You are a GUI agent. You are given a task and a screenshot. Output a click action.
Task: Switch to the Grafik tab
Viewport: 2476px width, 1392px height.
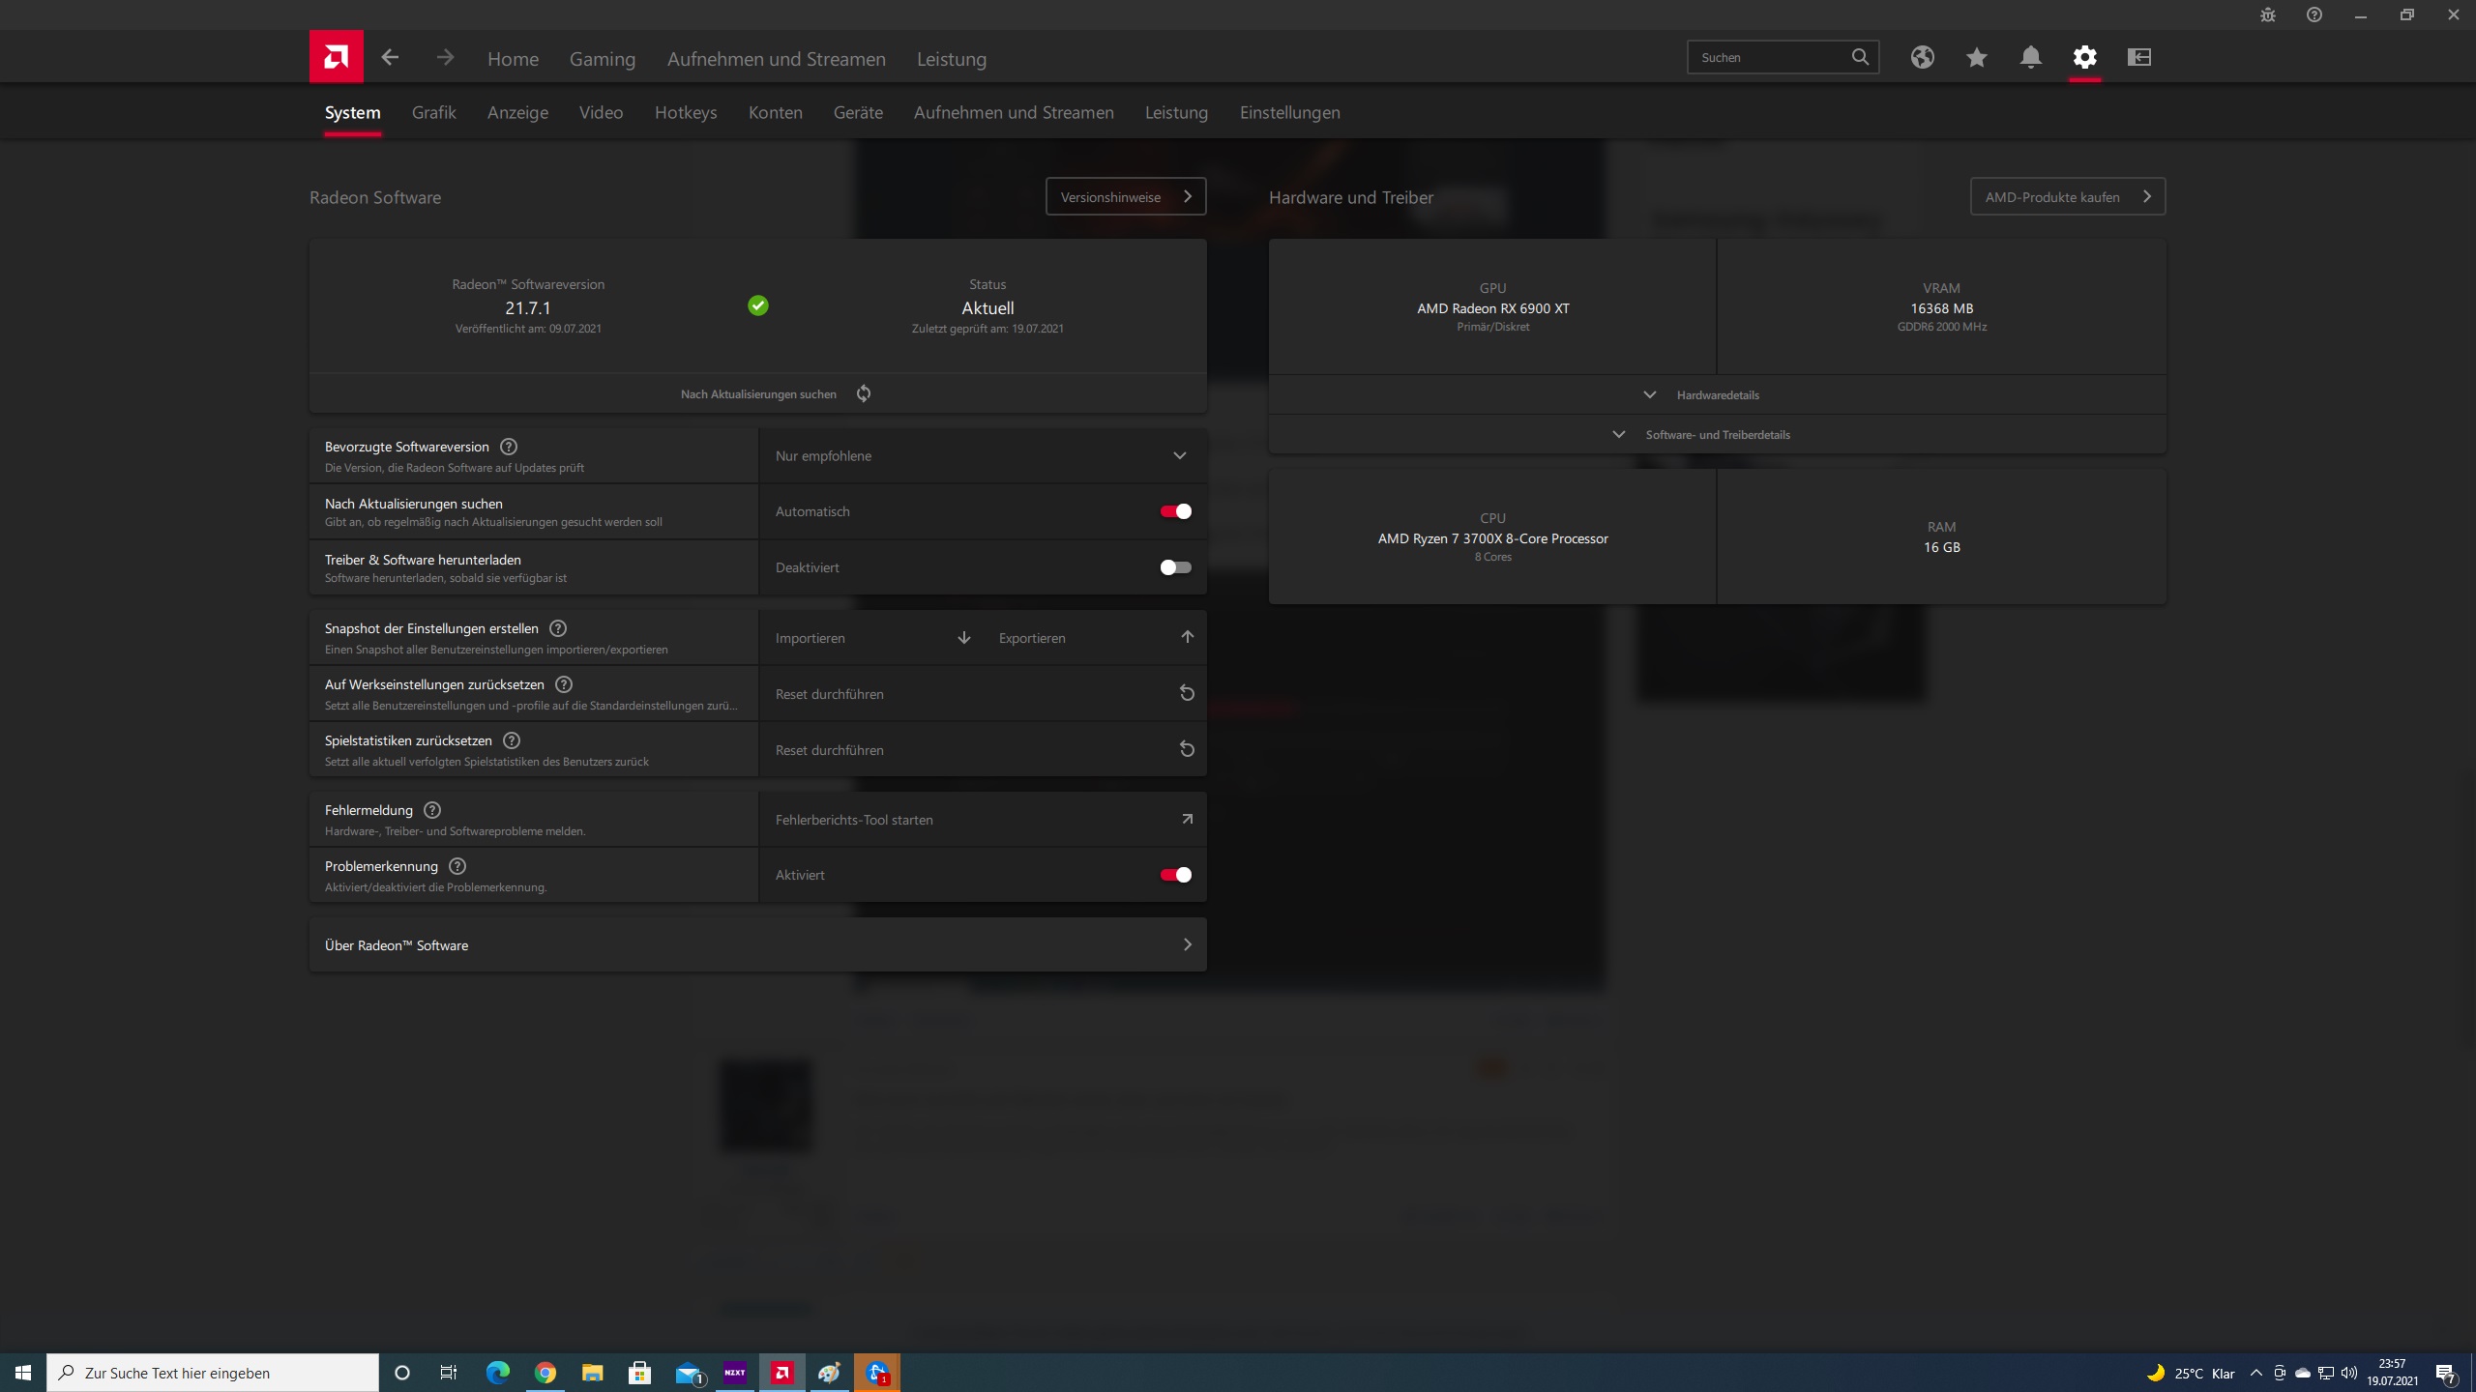point(433,112)
